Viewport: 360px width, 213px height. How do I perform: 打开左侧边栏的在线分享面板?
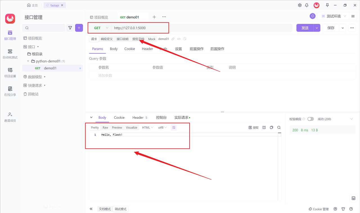tap(10, 91)
